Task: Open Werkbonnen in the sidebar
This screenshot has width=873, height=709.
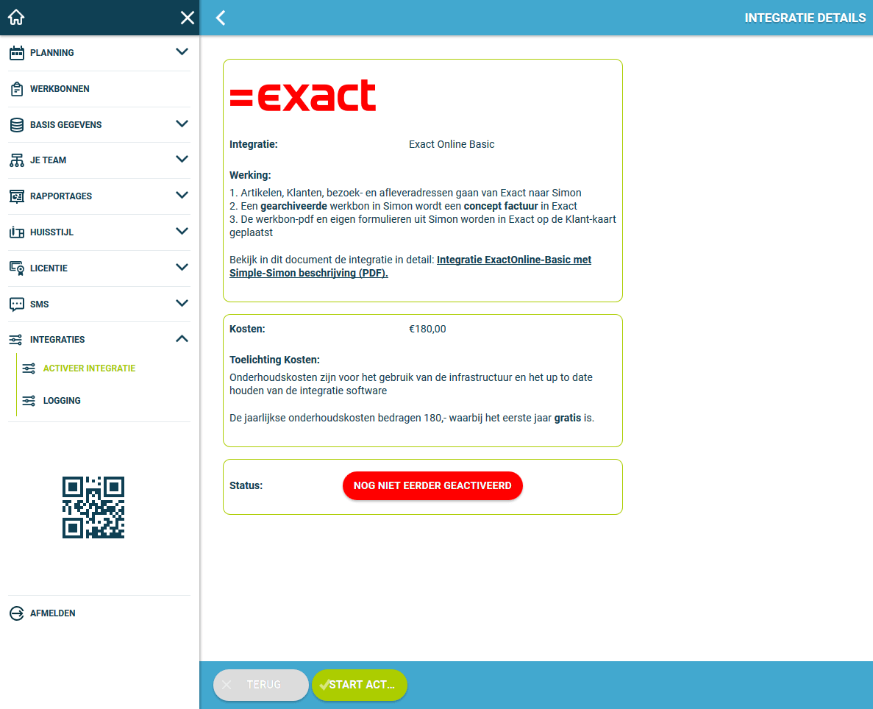Action: pos(99,89)
